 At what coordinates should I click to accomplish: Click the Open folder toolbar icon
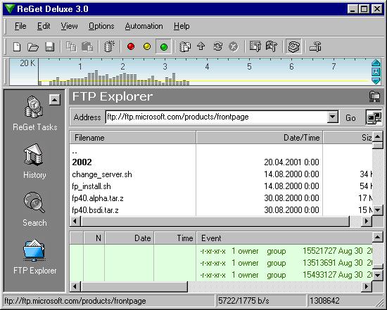33,46
